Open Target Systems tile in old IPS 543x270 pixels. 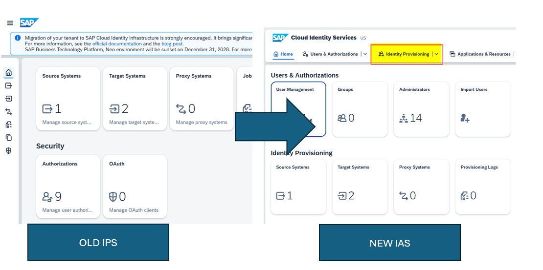click(x=135, y=99)
